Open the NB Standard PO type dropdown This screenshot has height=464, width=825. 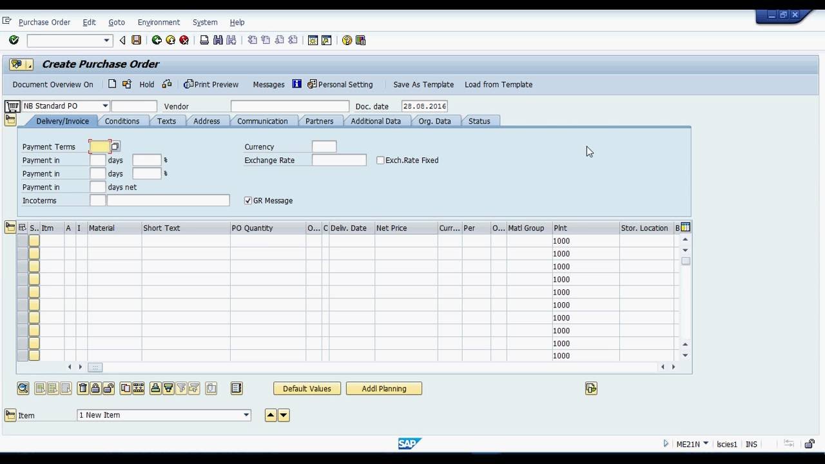click(x=105, y=106)
